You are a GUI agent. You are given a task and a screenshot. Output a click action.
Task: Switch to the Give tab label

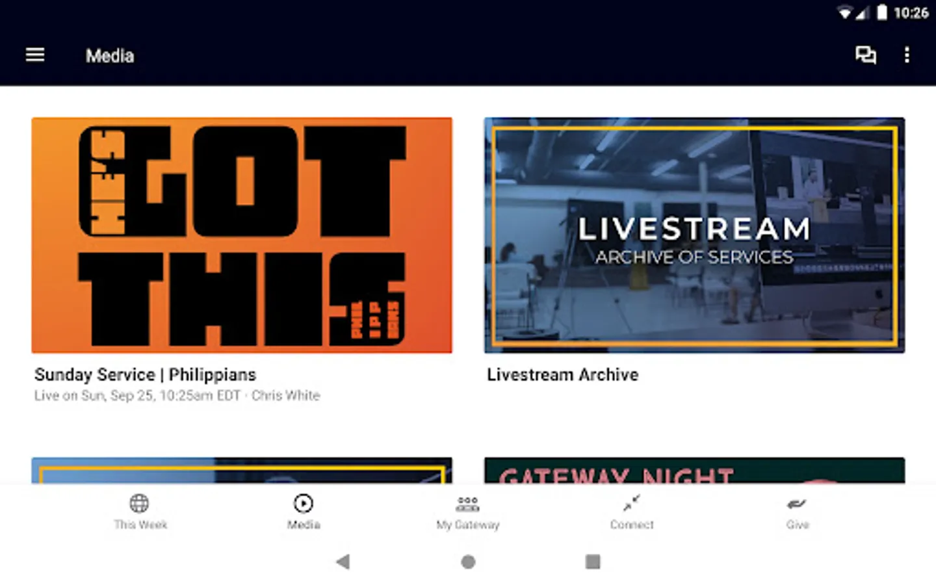[x=798, y=525]
